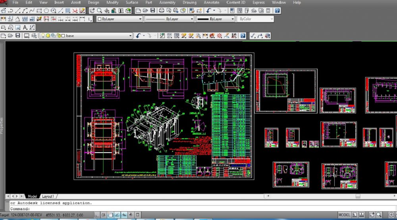This screenshot has width=397, height=220.
Task: Select the Text (A) tool icon
Action: click(25, 27)
